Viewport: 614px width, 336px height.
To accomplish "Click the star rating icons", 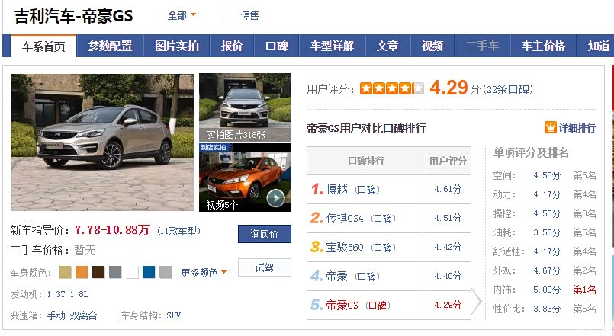I will click(x=391, y=89).
